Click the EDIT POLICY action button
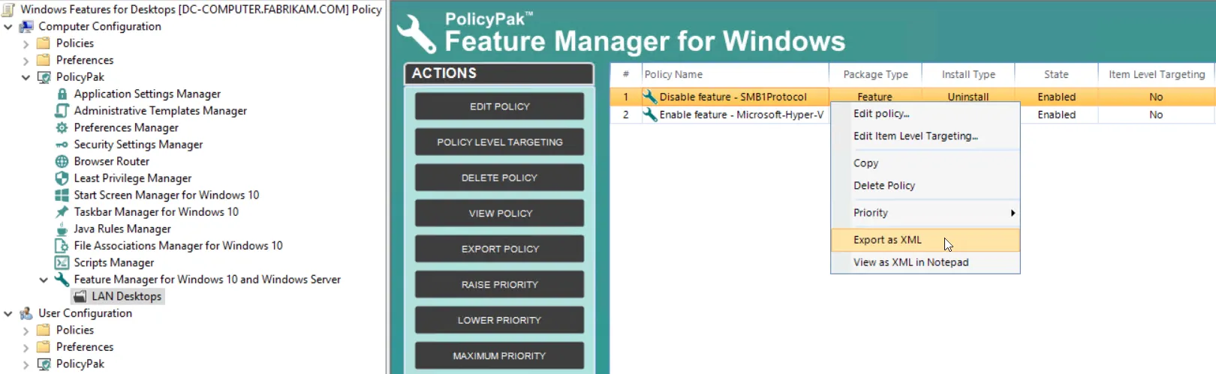This screenshot has height=374, width=1216. [x=499, y=106]
